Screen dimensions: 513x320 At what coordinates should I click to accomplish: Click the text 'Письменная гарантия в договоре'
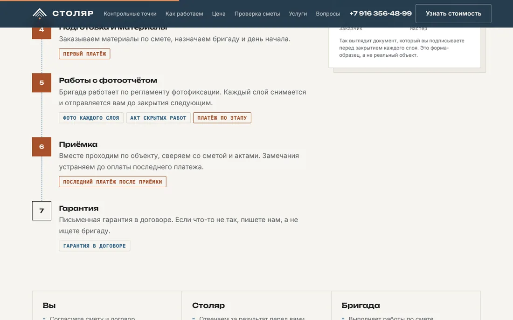[115, 220]
